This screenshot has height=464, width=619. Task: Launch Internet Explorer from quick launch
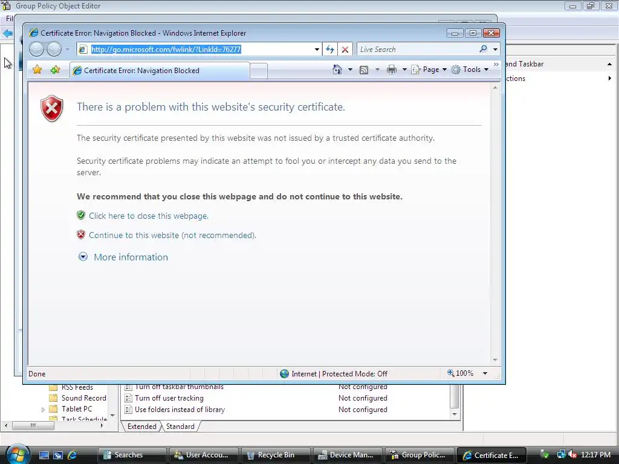[73, 455]
